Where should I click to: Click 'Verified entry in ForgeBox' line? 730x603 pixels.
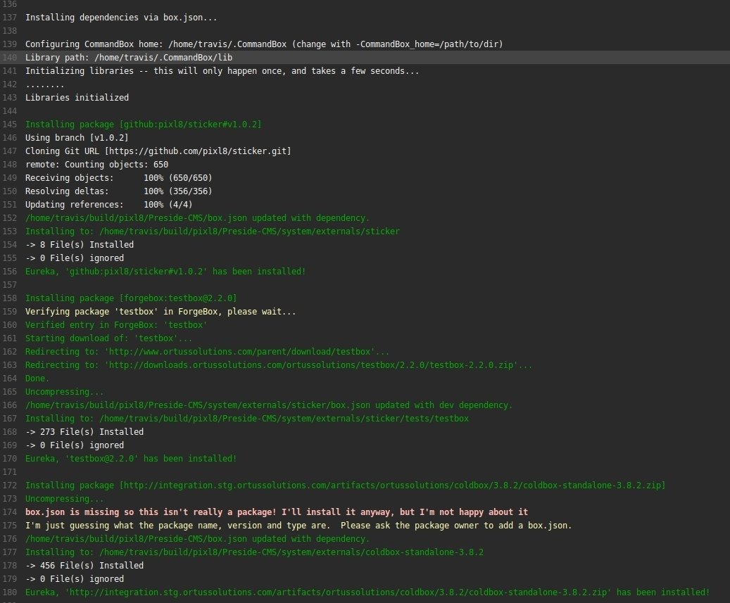[116, 325]
